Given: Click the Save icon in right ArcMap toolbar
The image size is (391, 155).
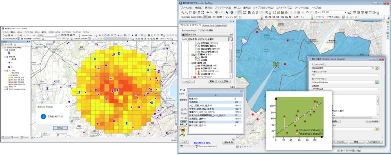Looking at the screenshot, I should [282, 12].
